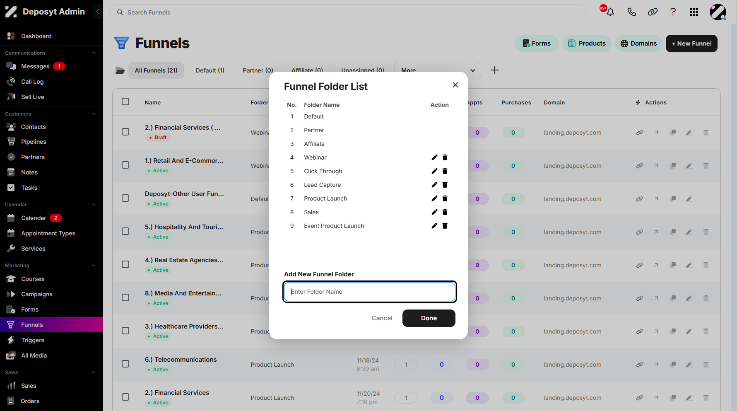Open the Domains page button

click(638, 44)
